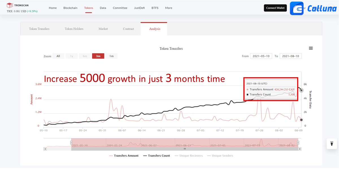
Task: Switch to the Token Transfers tab
Action: point(39,29)
